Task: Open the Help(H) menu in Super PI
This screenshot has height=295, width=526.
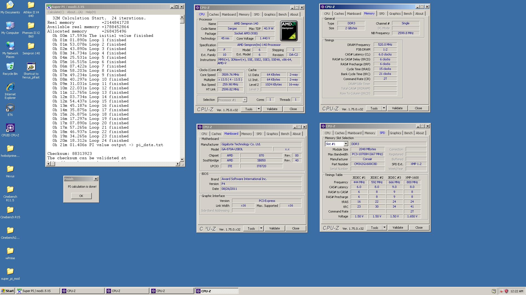Action: click(91, 12)
